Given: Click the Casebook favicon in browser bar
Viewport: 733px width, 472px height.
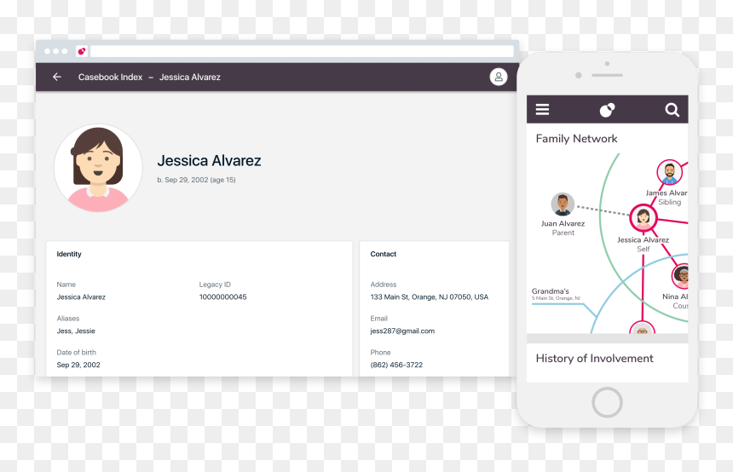Looking at the screenshot, I should [82, 51].
